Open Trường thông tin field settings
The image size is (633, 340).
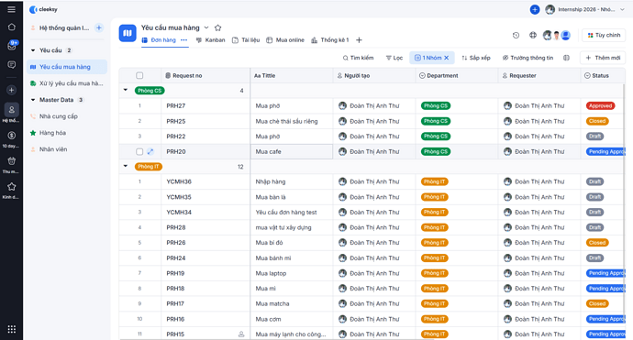(527, 58)
